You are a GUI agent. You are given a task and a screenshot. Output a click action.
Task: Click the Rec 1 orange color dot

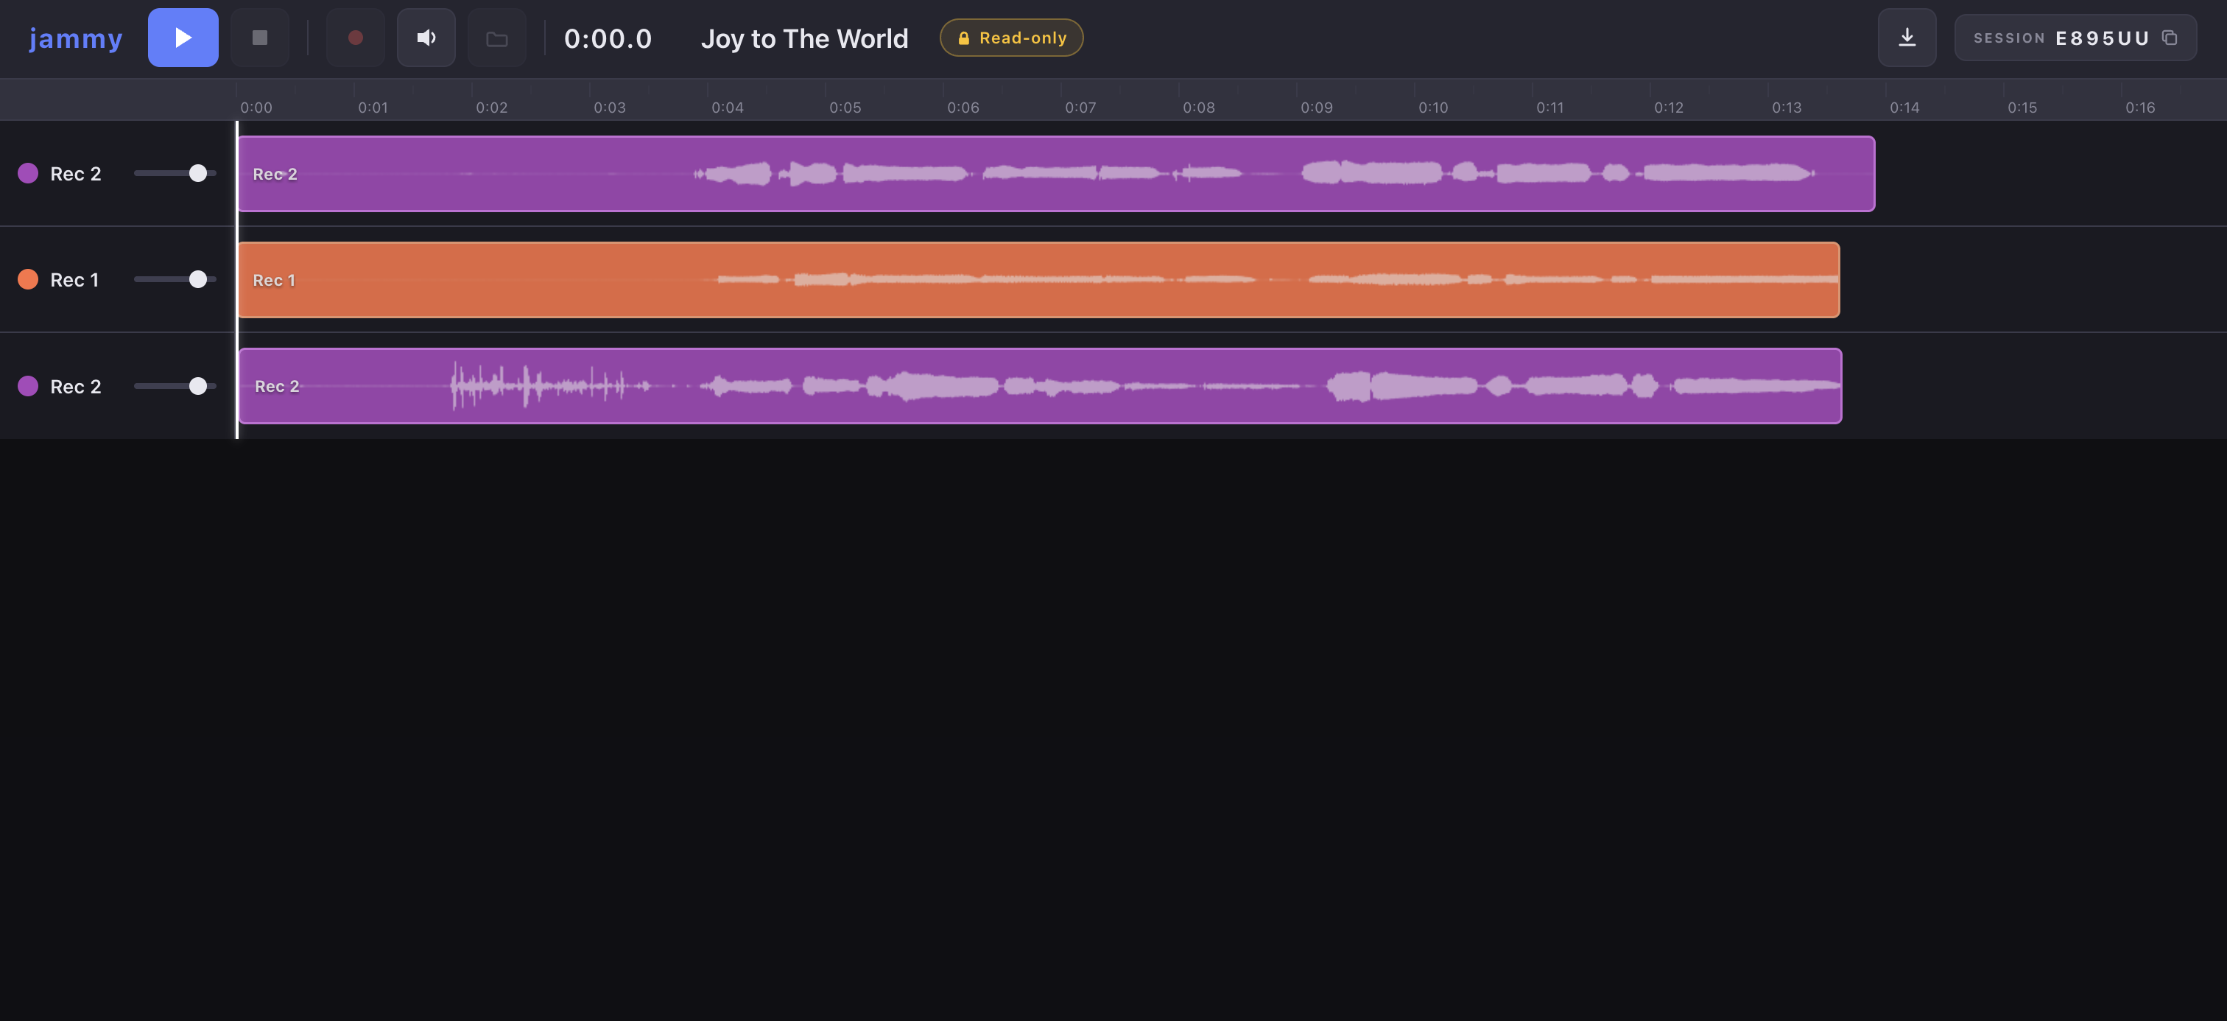pos(28,279)
